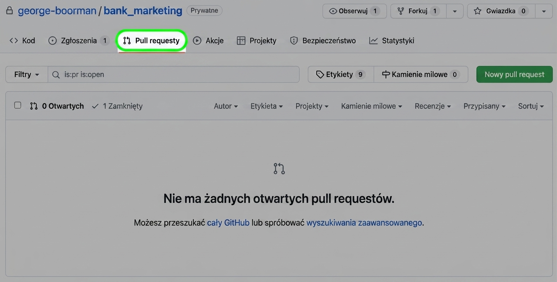Expand the Autor filter dropdown
557x282 pixels.
226,106
